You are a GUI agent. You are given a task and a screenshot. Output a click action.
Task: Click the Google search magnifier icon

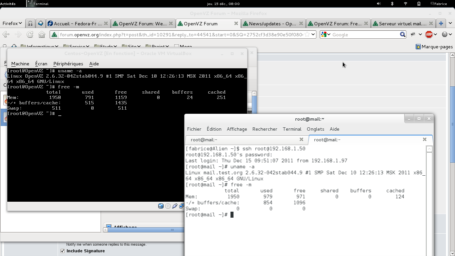pos(402,35)
